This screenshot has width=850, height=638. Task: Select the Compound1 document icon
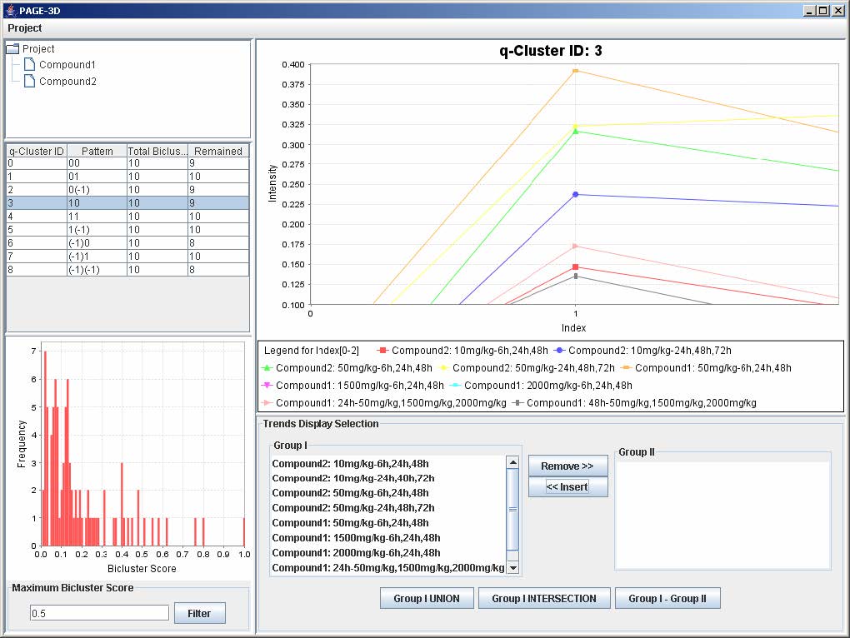[29, 65]
